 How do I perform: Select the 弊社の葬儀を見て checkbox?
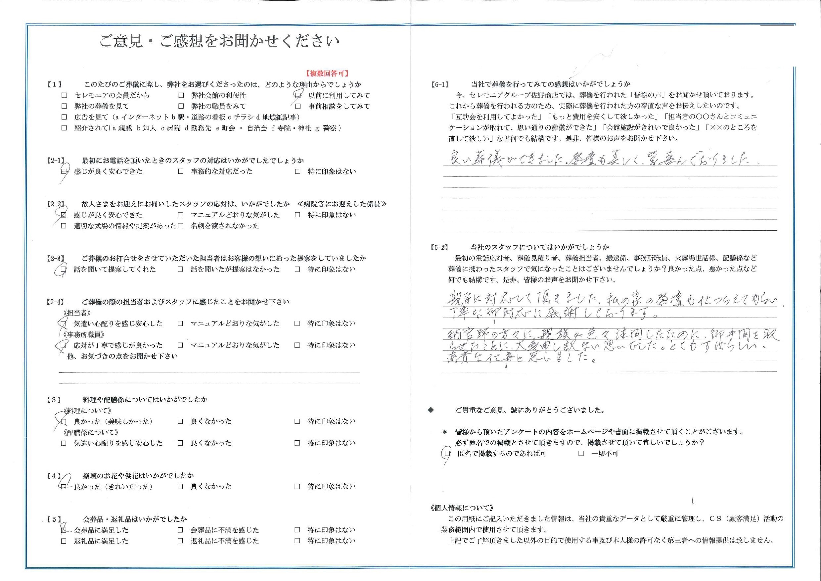(64, 106)
